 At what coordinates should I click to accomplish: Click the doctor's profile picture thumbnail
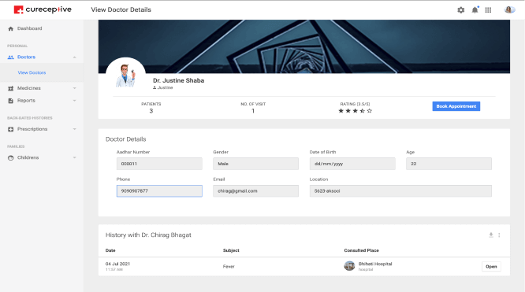tap(125, 76)
